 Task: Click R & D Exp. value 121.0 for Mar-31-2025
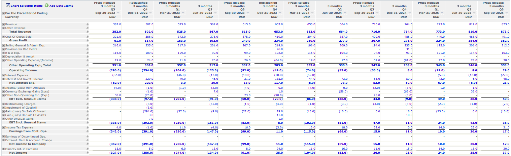pos(441,53)
